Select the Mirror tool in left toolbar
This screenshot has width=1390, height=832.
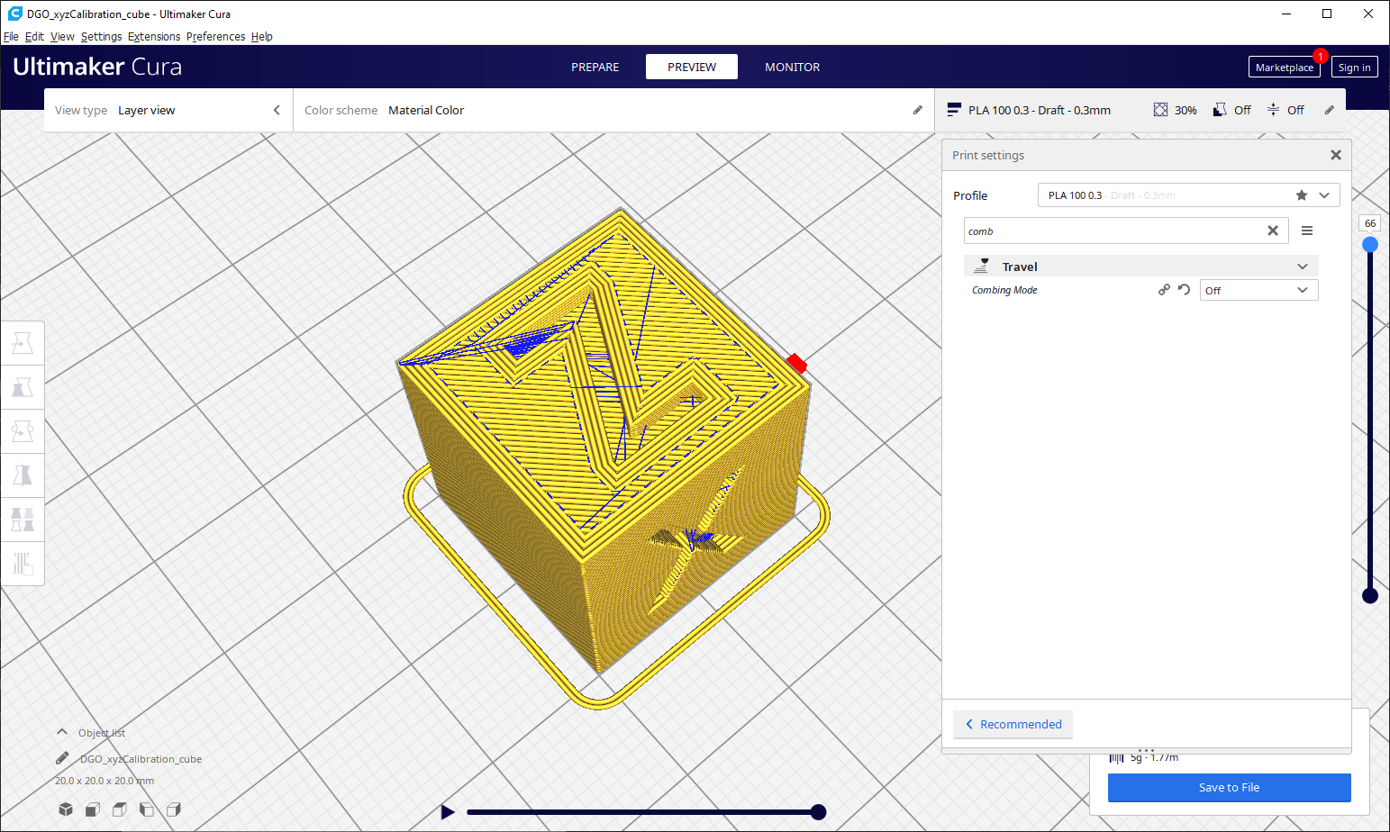tap(23, 475)
